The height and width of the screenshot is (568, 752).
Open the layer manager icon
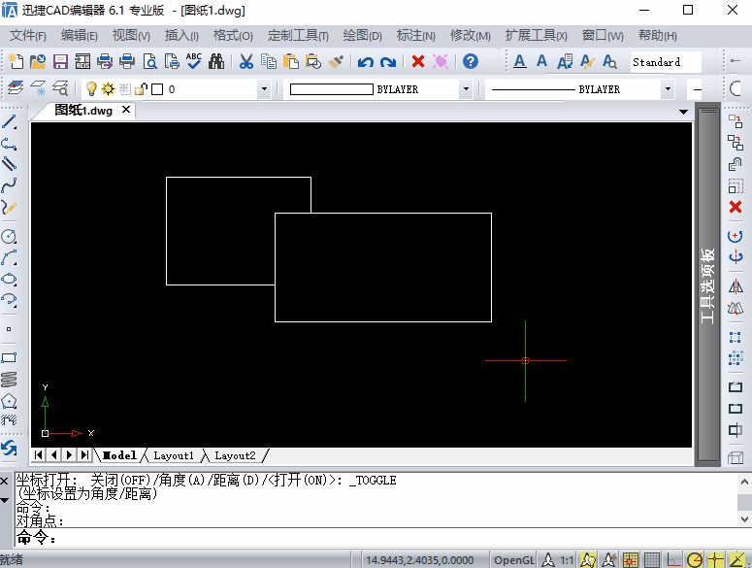click(16, 88)
